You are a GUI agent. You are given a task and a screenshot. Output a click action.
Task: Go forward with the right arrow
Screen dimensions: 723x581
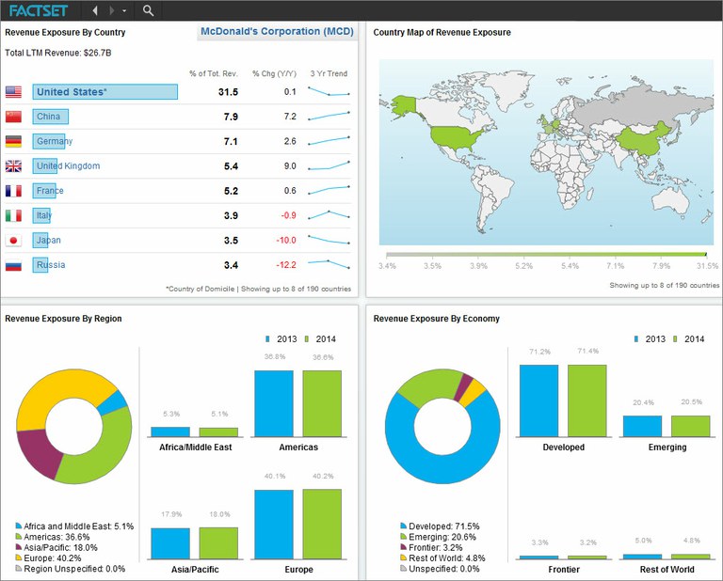coord(111,10)
